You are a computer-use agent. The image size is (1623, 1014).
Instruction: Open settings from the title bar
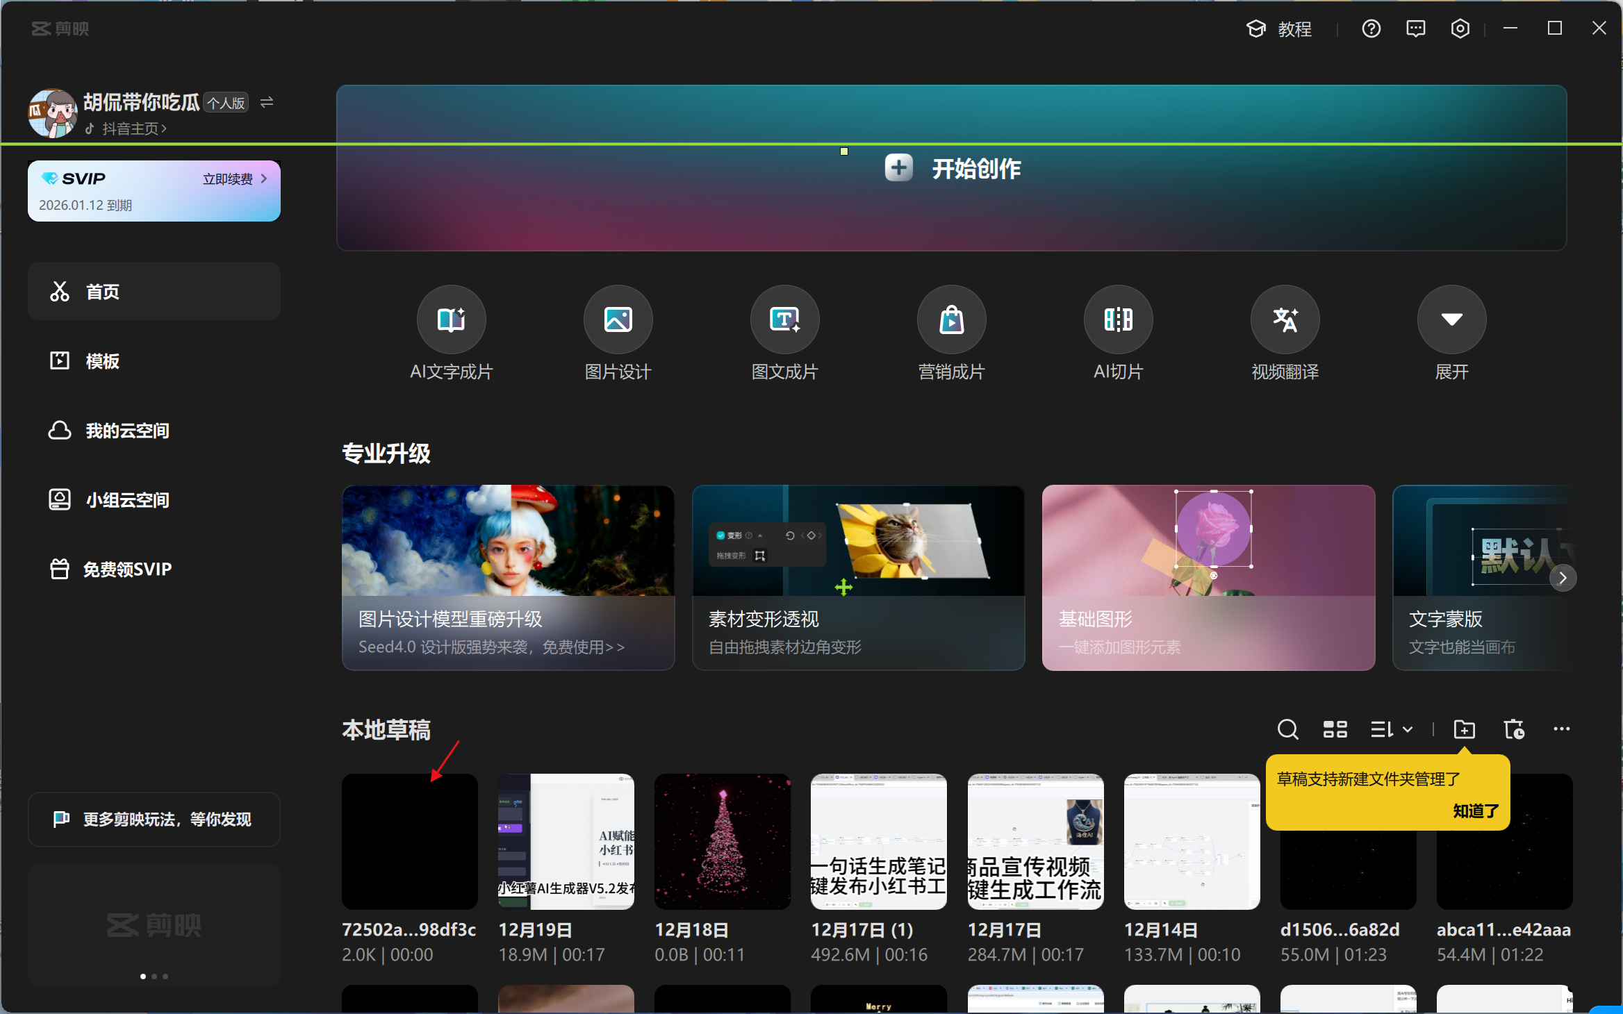tap(1460, 28)
